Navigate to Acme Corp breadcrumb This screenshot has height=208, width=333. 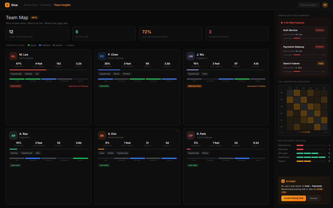click(30, 5)
